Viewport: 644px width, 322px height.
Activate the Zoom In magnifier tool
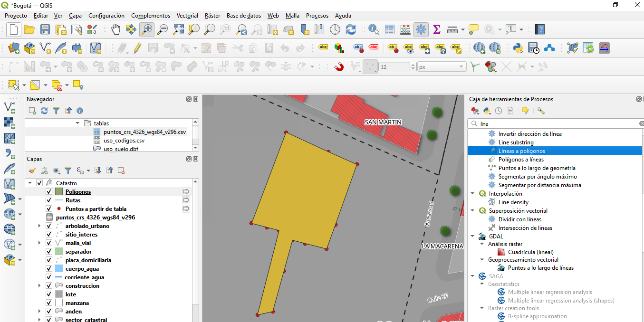[x=146, y=29]
